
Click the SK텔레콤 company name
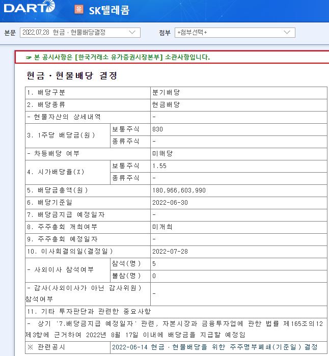pos(109,10)
